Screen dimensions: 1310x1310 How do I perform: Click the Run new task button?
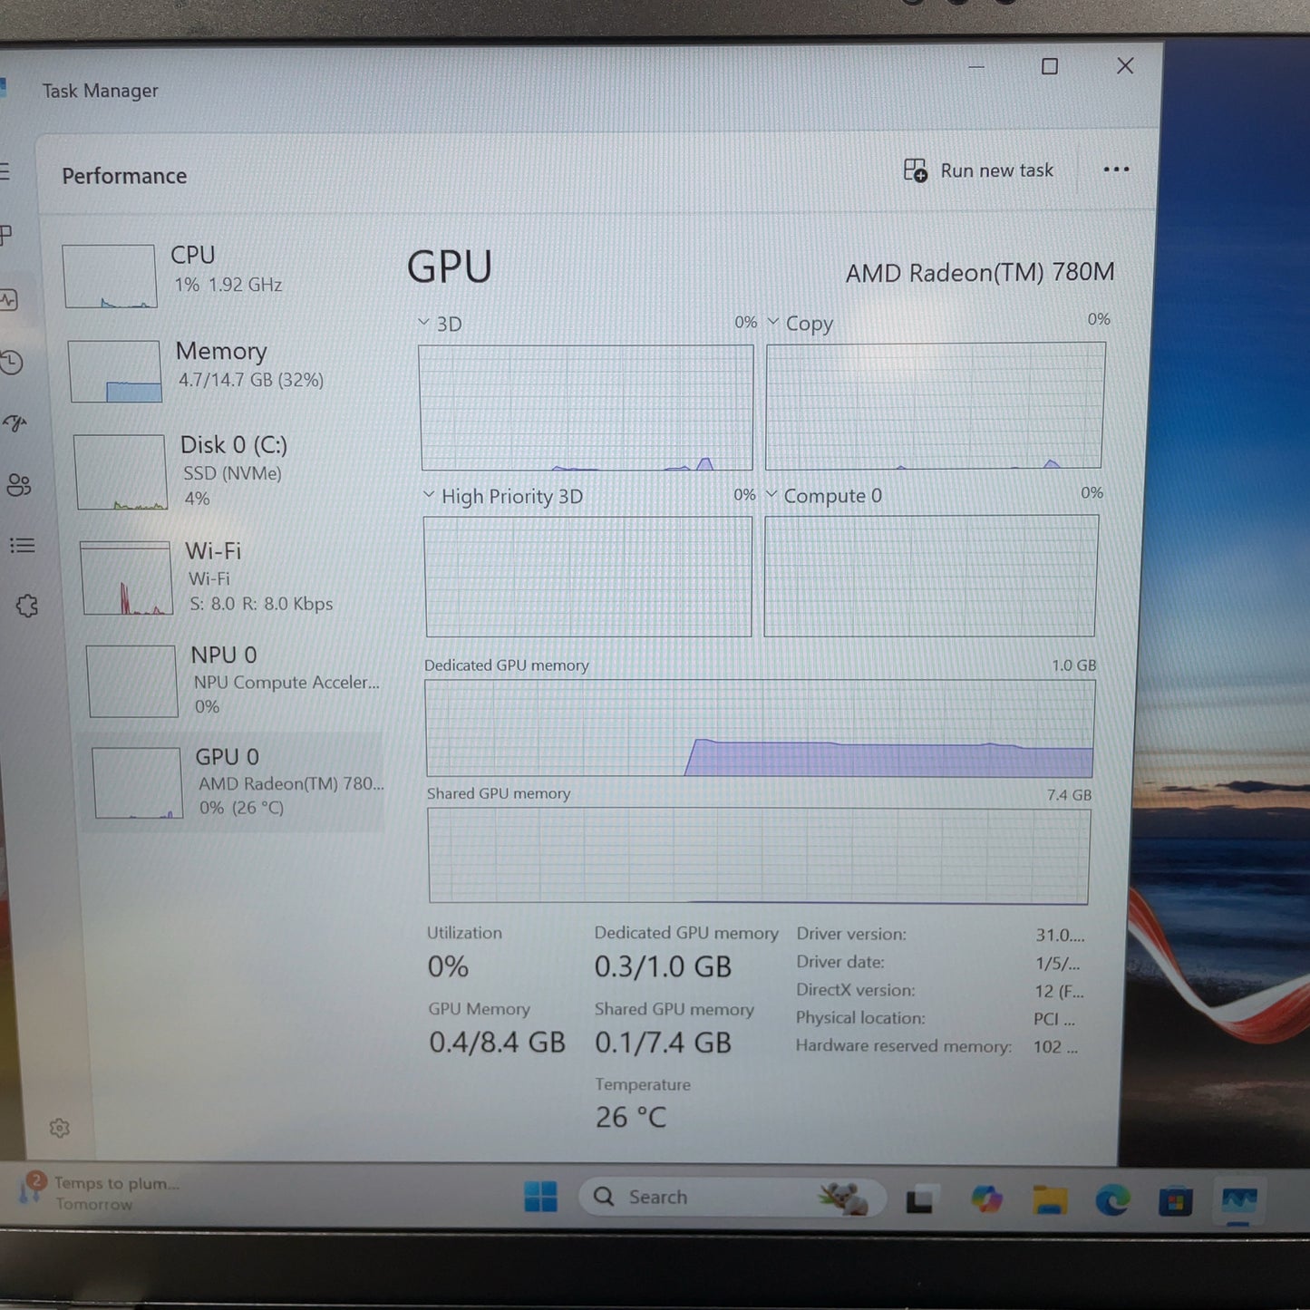tap(978, 170)
